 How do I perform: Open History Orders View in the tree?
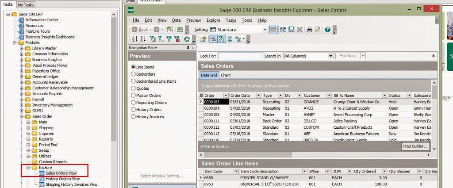(62, 179)
